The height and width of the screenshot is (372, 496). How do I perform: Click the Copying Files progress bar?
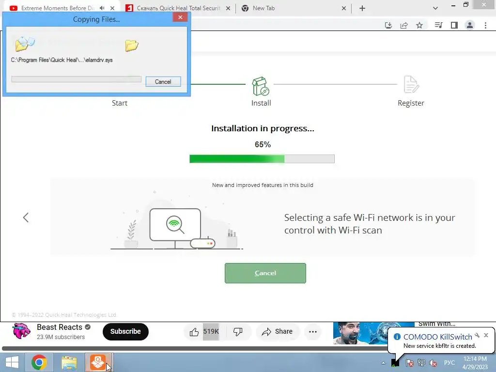coord(76,79)
